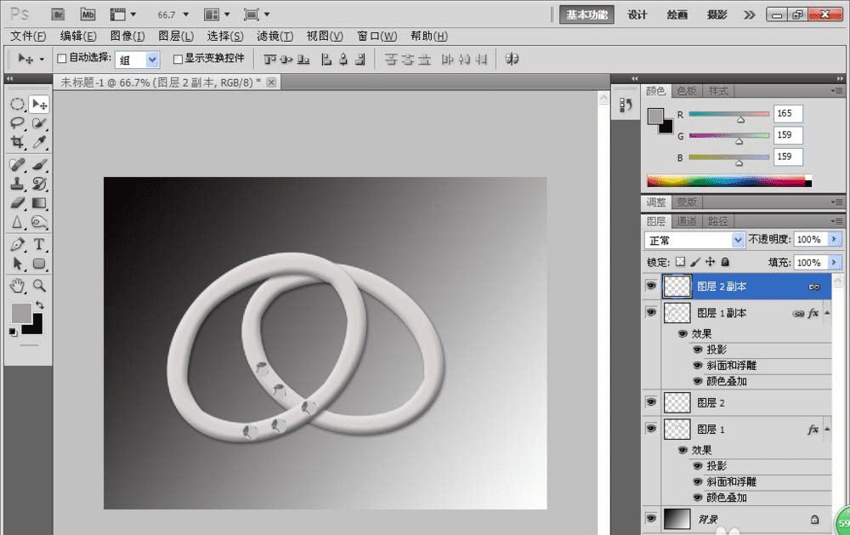
Task: Open the 正常 blend mode dropdown
Action: coord(738,240)
